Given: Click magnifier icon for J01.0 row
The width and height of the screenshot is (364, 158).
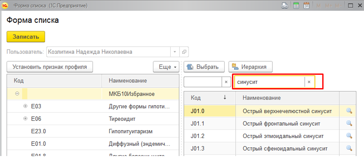Looking at the screenshot, I should tap(348, 111).
